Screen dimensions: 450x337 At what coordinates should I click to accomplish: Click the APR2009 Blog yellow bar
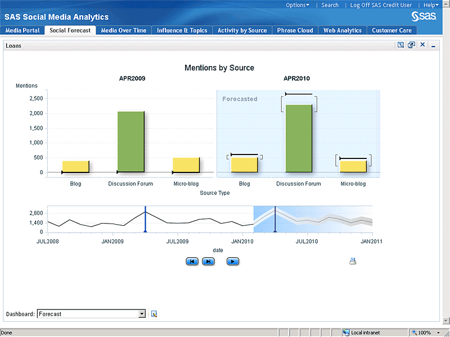coord(76,167)
